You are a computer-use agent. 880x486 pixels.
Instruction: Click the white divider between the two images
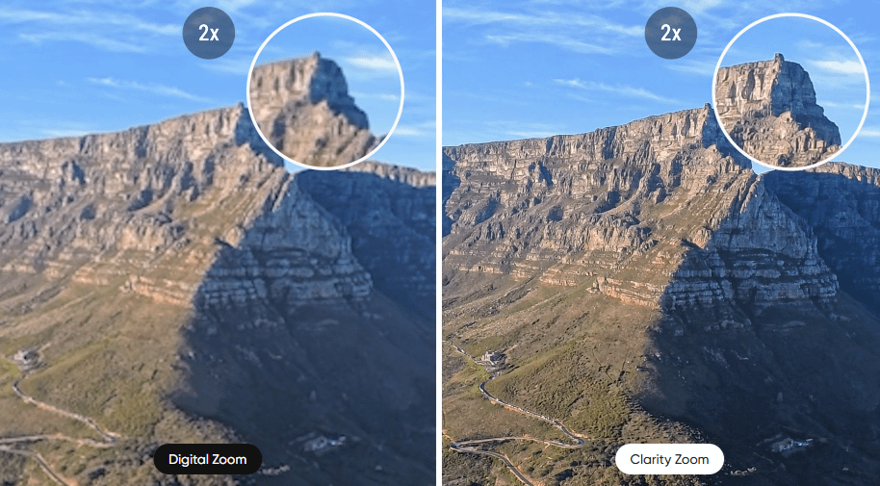(439, 243)
